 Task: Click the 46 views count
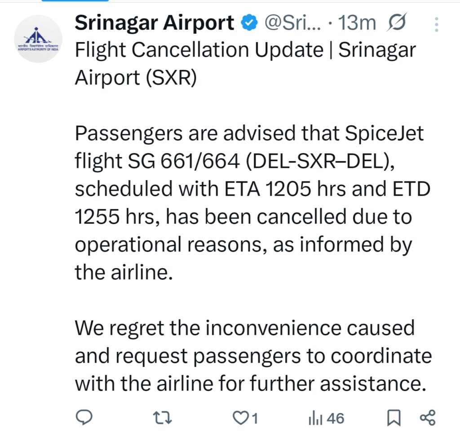335,419
